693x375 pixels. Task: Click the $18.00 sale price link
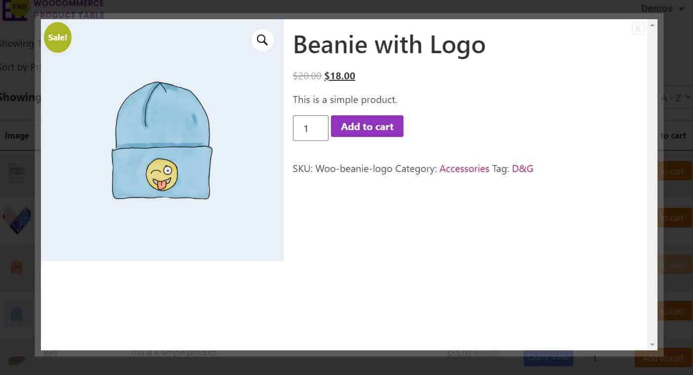click(x=339, y=76)
